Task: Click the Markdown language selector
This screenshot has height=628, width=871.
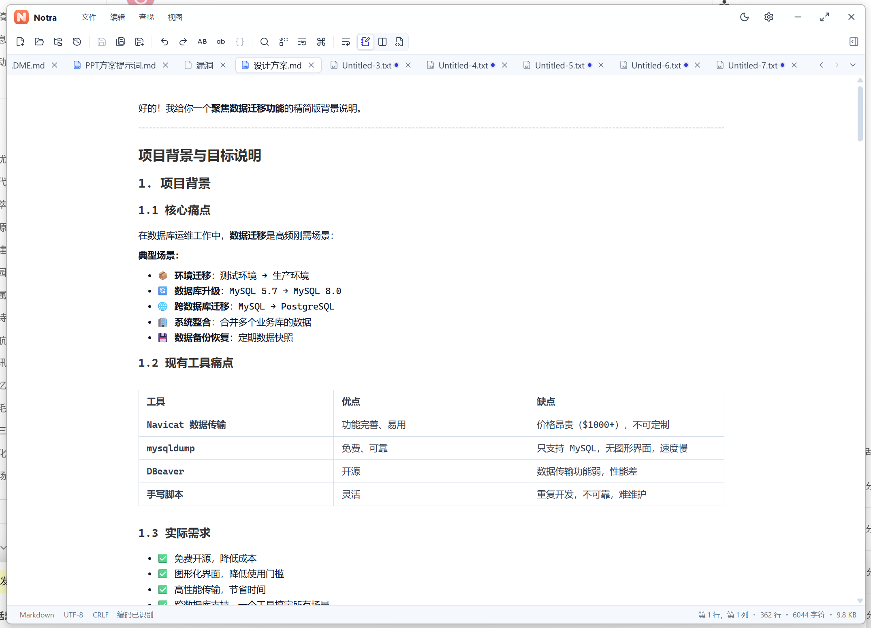Action: [x=37, y=615]
